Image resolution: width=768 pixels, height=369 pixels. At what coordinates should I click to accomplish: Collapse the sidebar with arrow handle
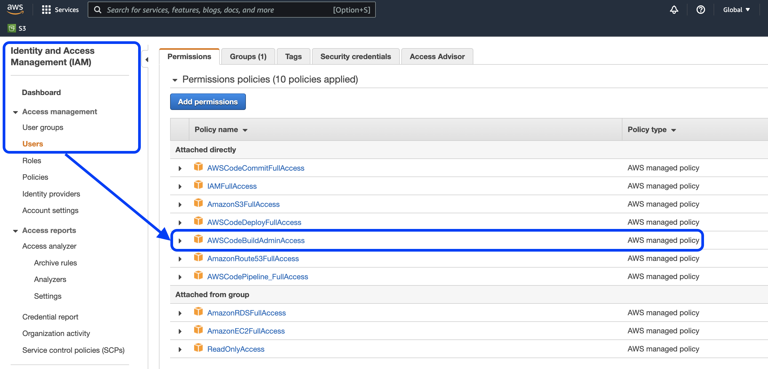tap(147, 60)
